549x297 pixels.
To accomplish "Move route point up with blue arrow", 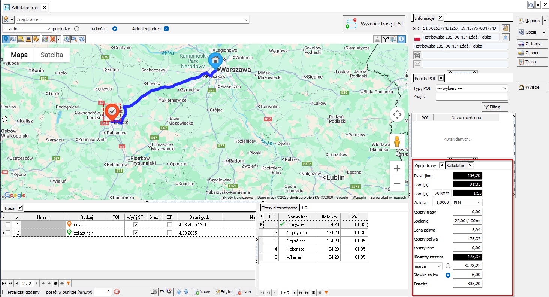I will click(179, 292).
